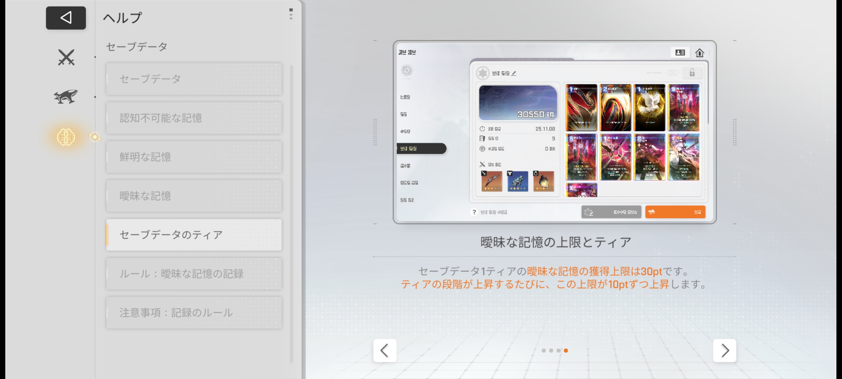Open ルール：曖昧な記憶の記録 topic
This screenshot has width=842, height=379.
pos(194,274)
